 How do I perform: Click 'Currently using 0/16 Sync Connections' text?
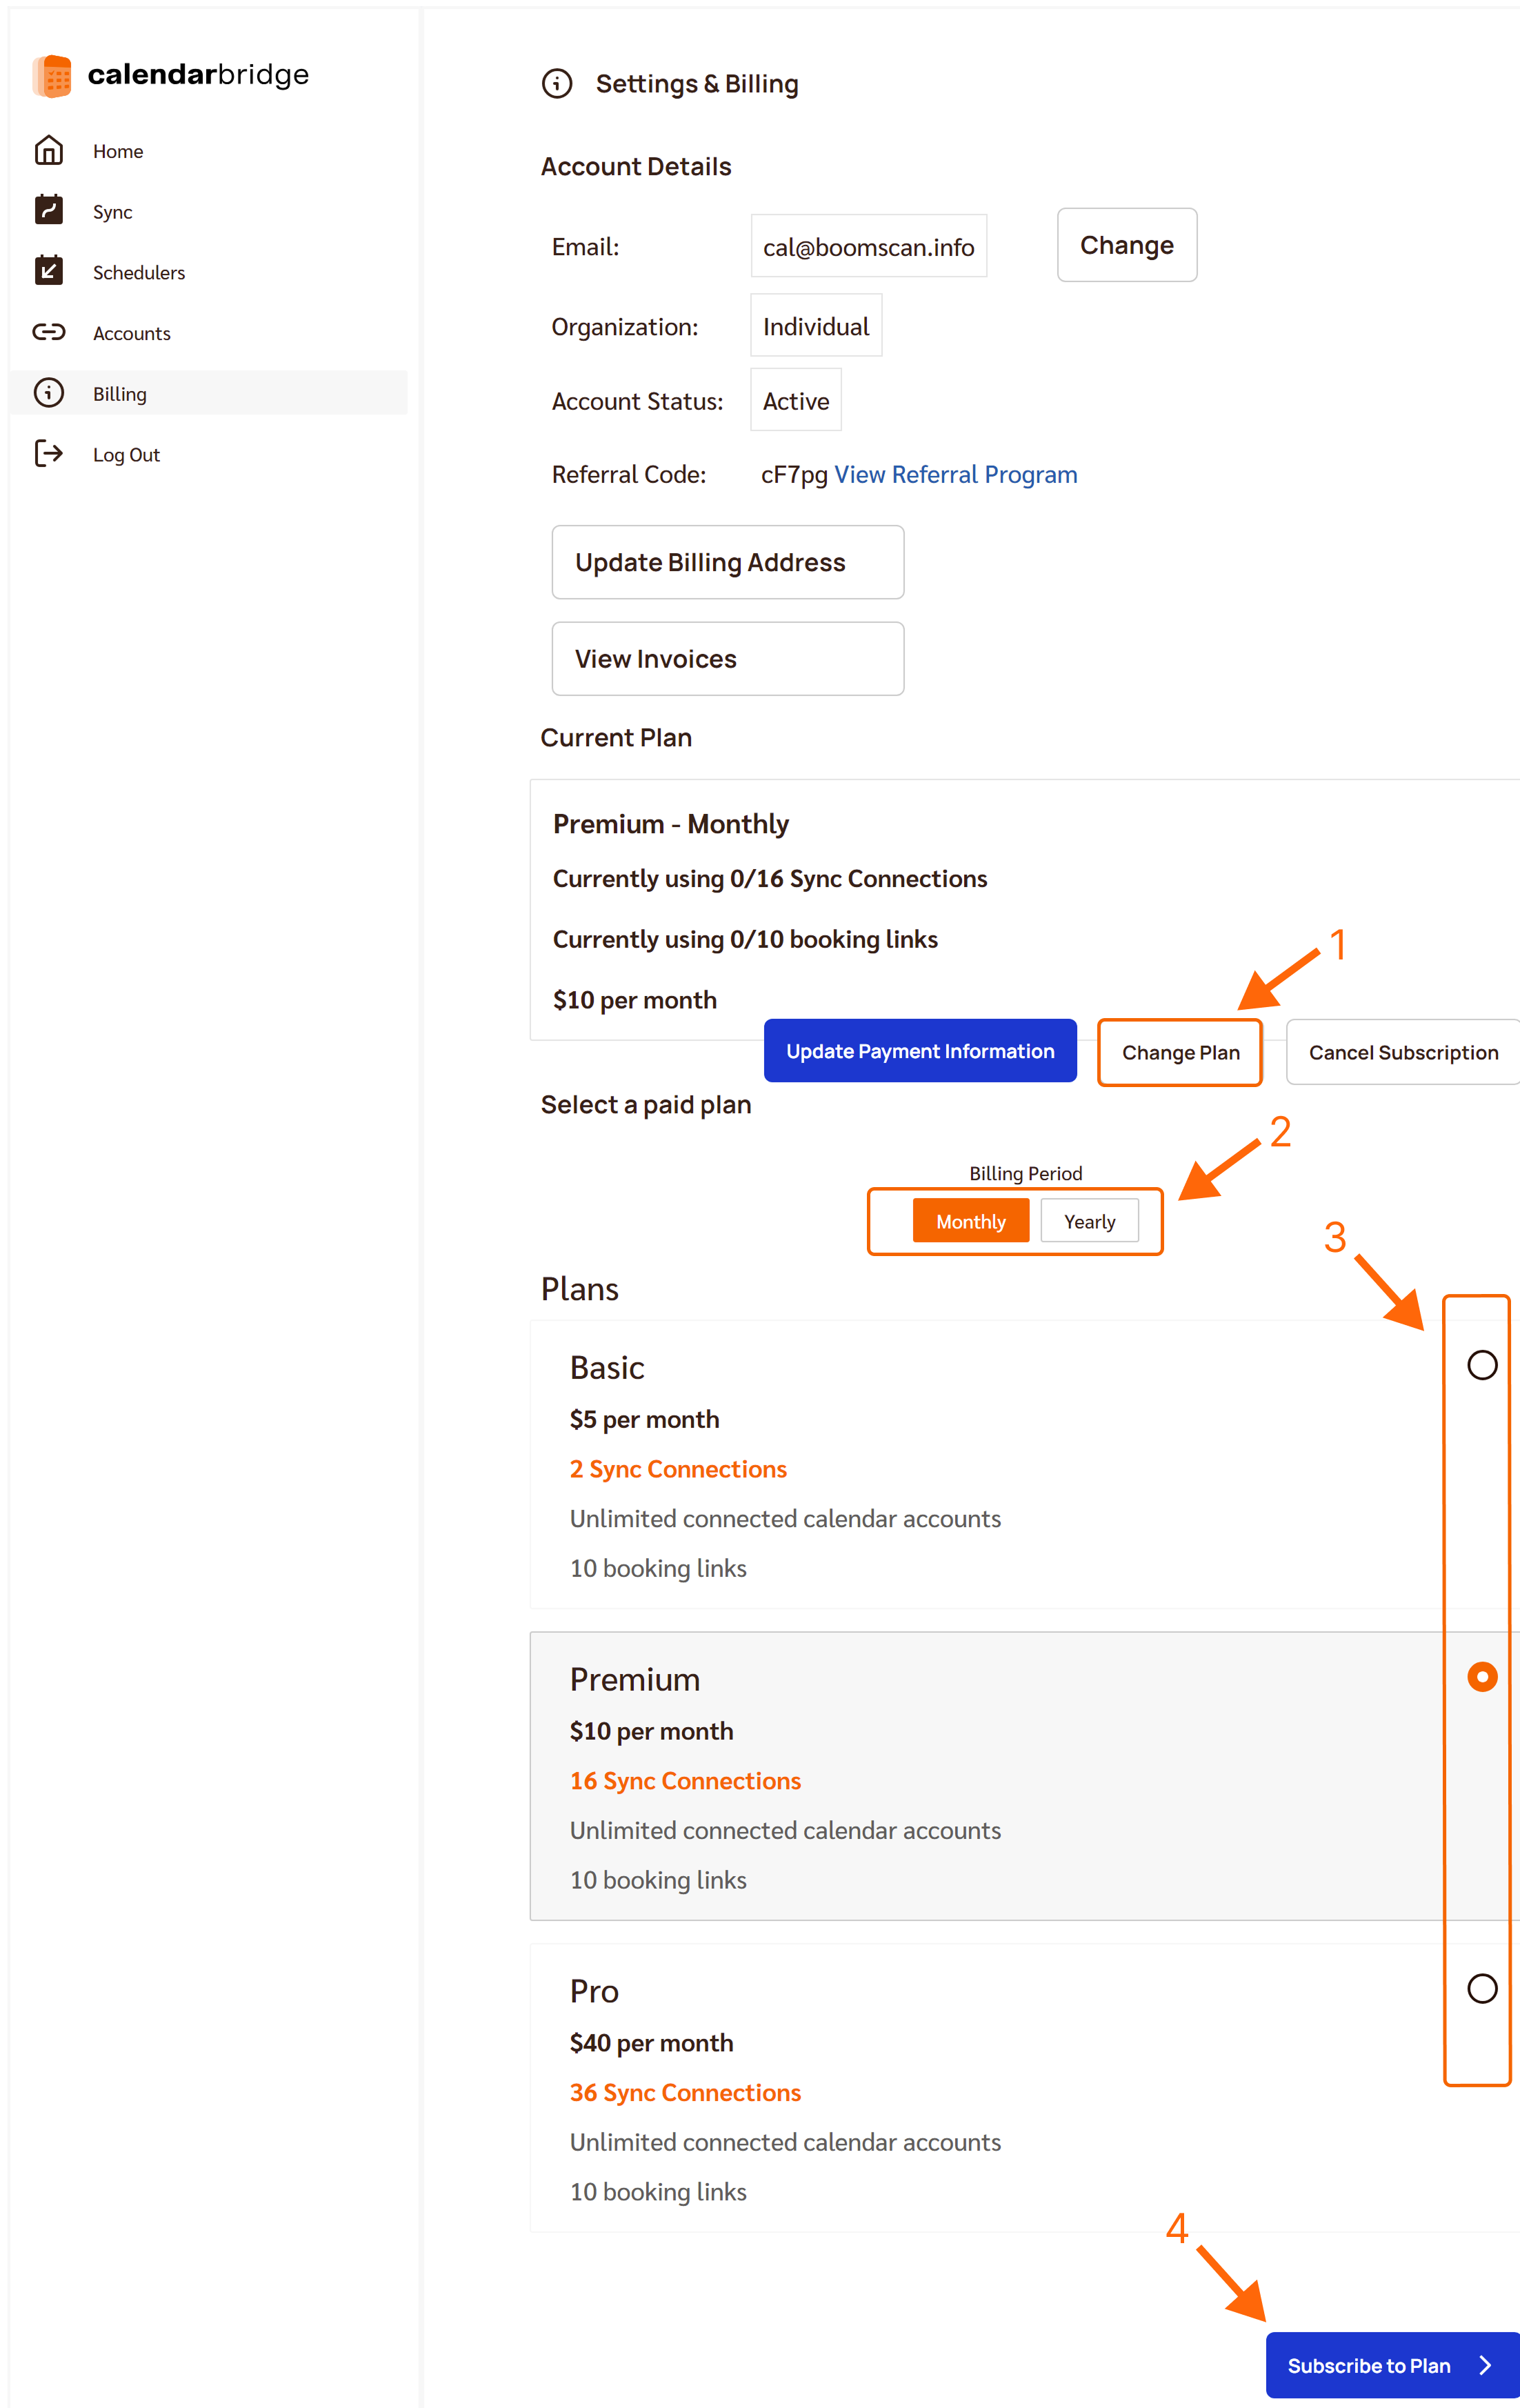tap(770, 879)
